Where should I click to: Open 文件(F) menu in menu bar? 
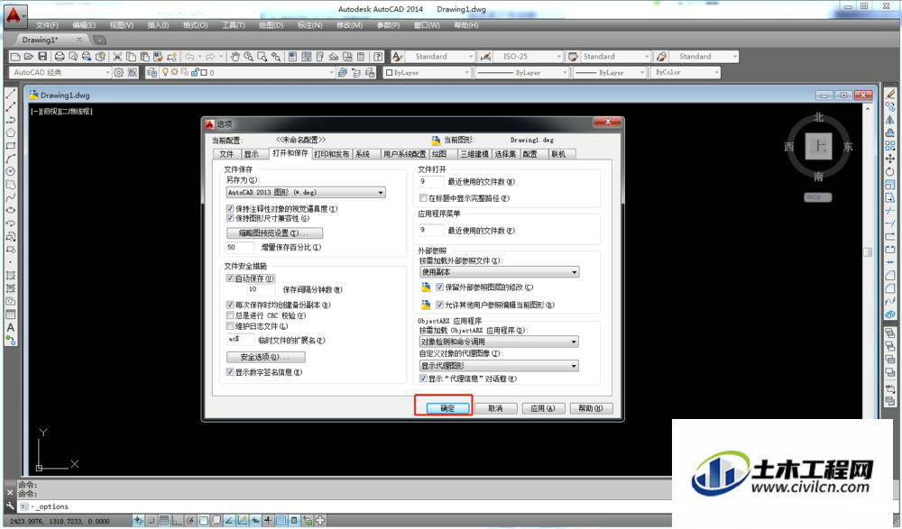(47, 25)
